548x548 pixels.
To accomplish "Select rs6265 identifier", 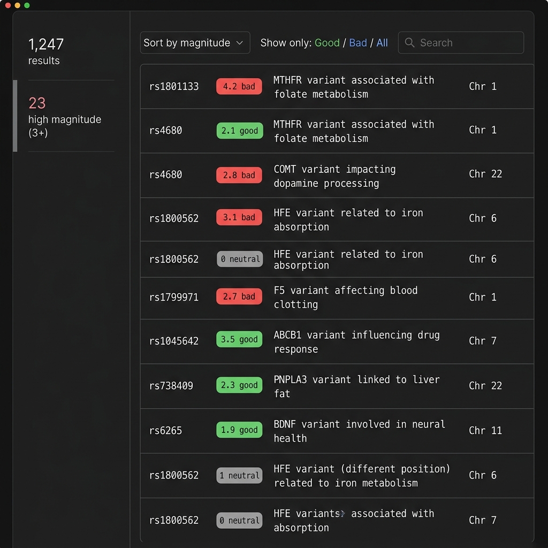I will point(165,430).
